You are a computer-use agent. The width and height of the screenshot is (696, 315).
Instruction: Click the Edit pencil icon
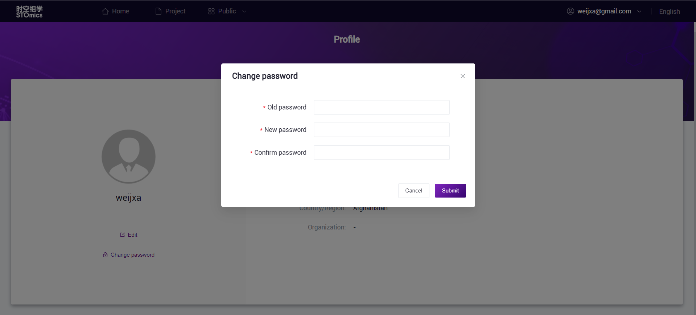122,235
